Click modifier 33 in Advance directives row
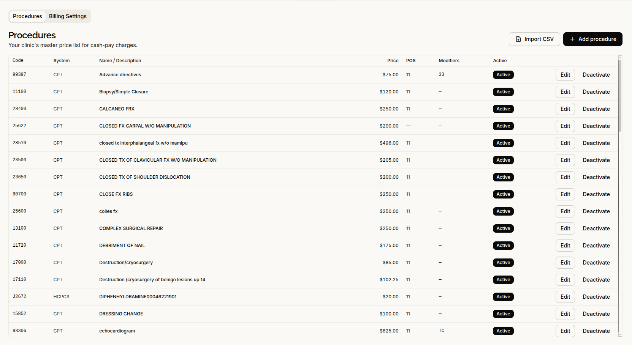 pos(441,74)
